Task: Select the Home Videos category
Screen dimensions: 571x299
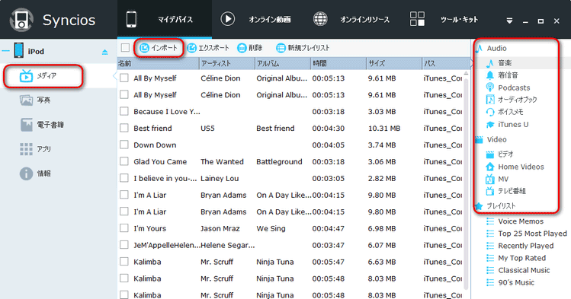Action: [x=515, y=167]
